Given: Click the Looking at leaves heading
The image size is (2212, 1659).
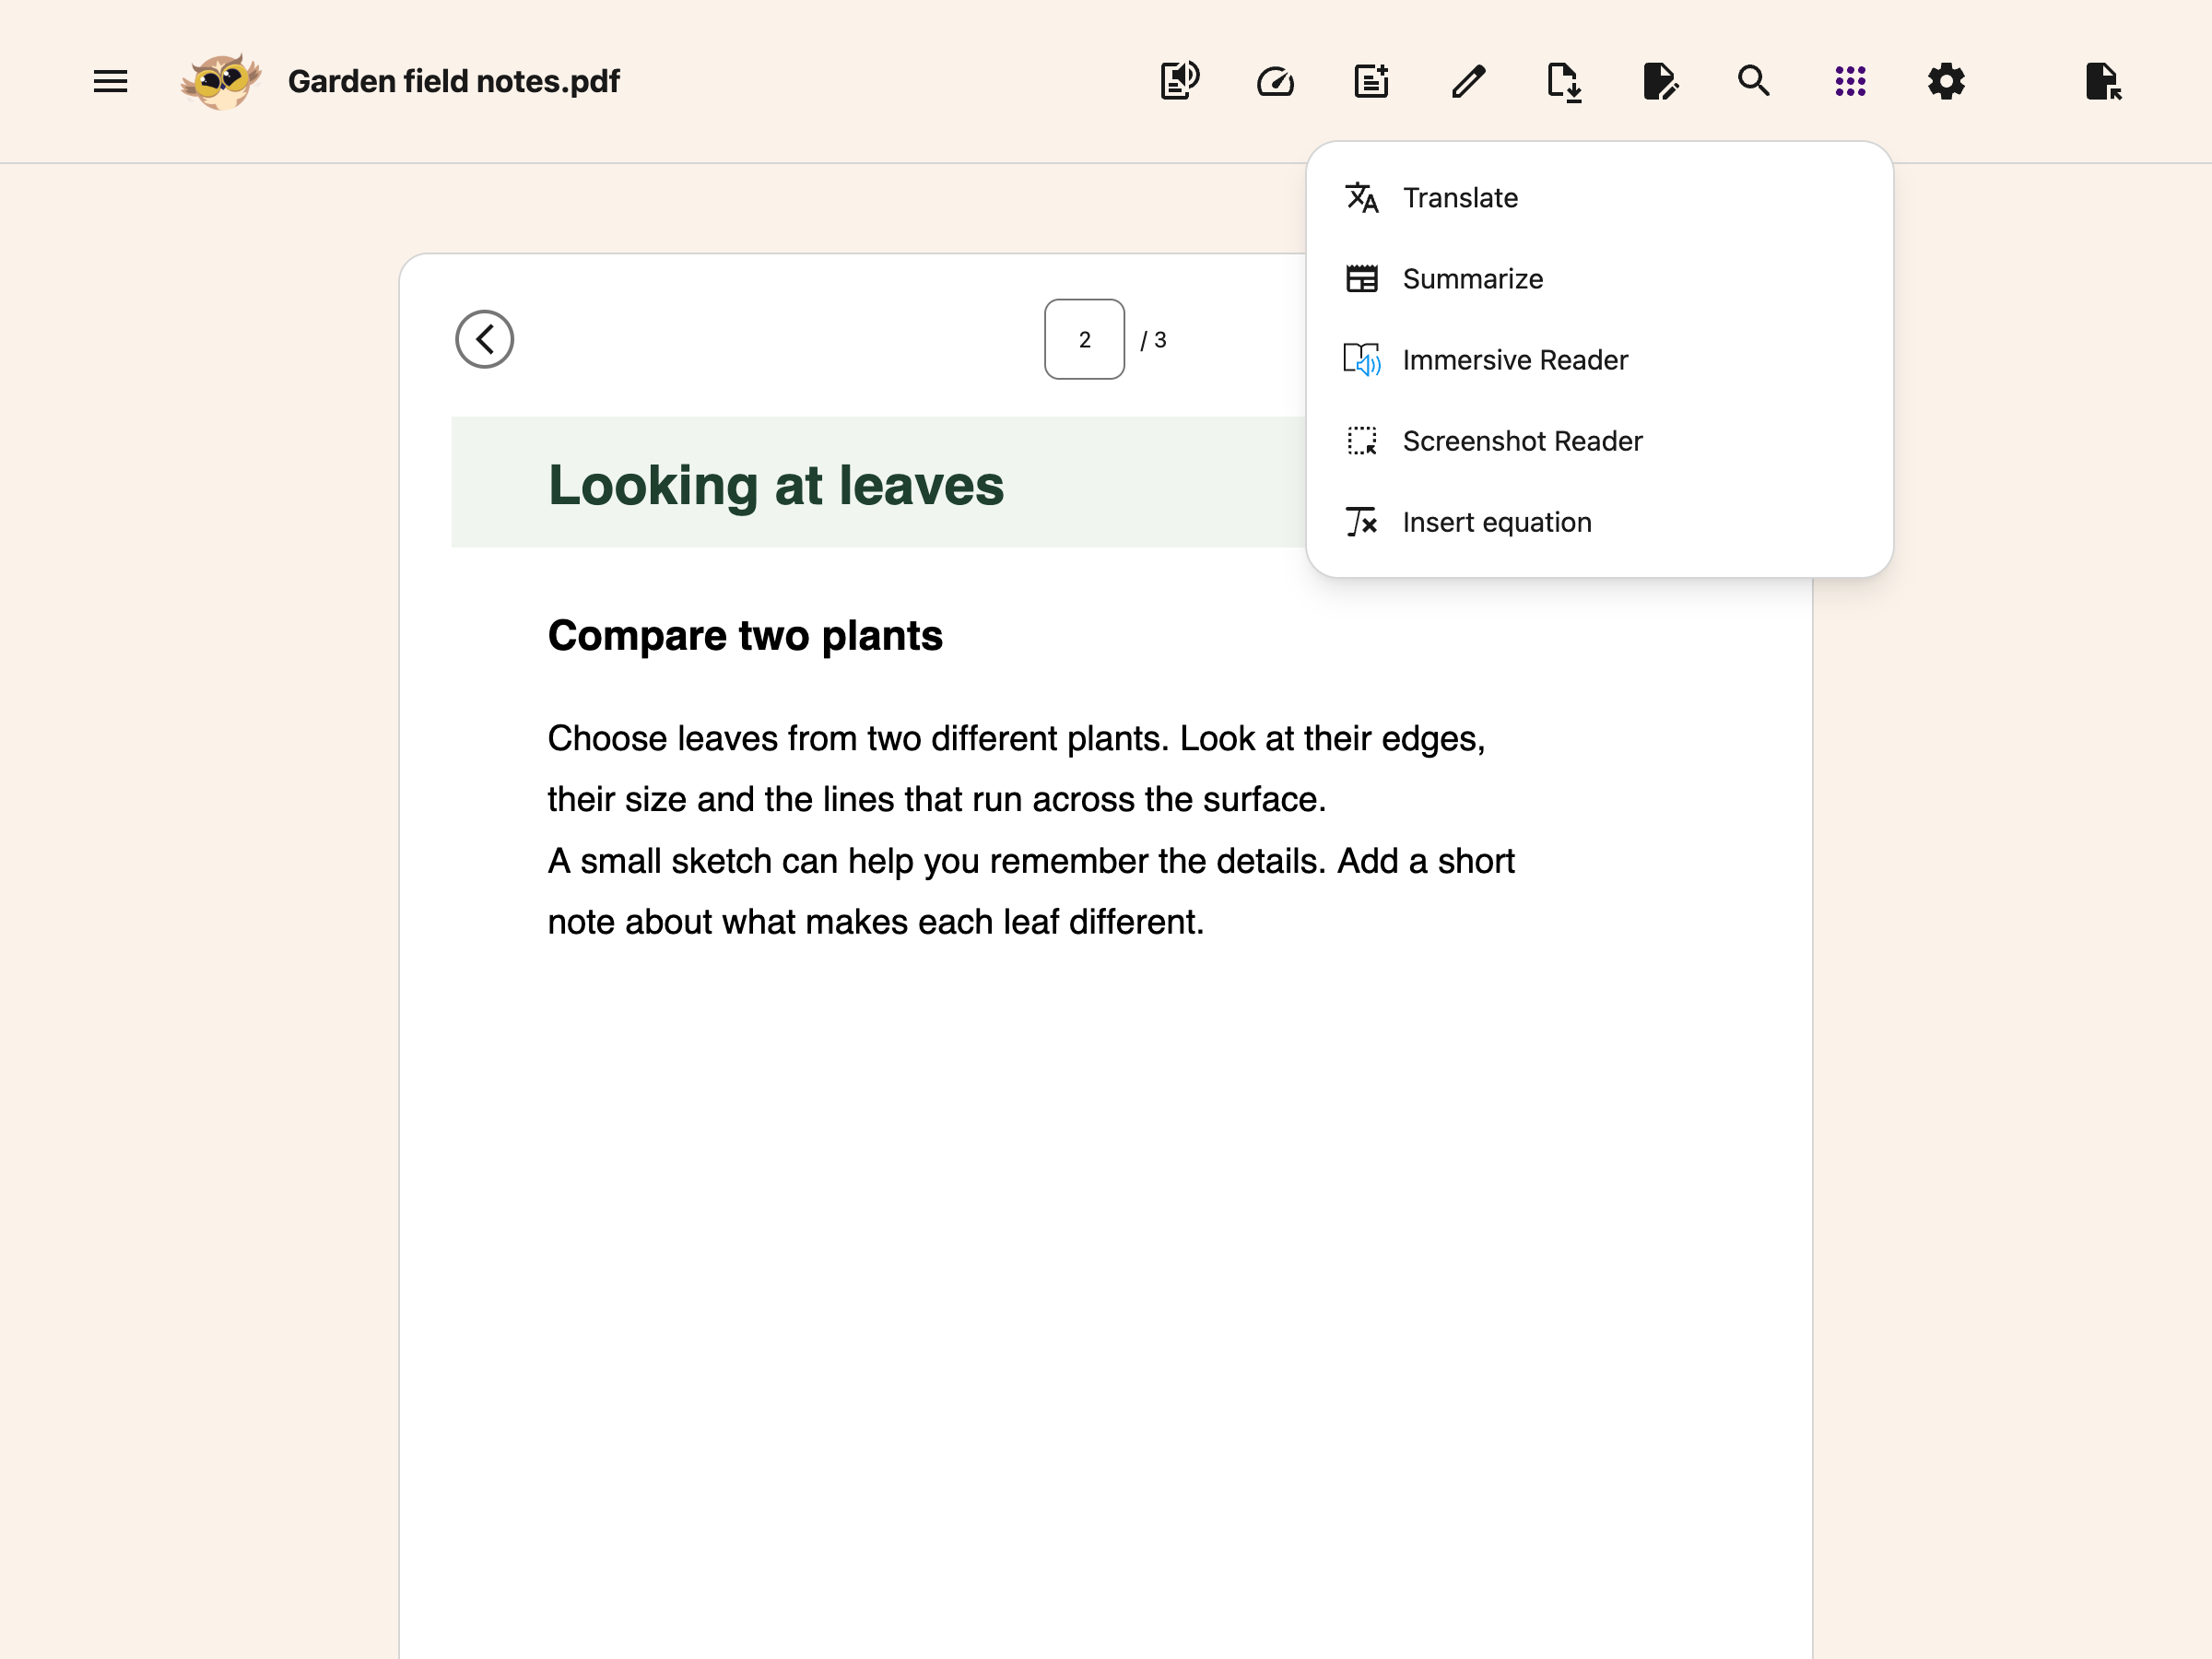Looking at the screenshot, I should click(x=775, y=485).
